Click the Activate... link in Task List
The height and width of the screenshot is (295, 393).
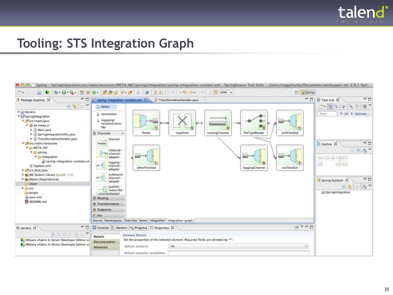click(x=362, y=114)
